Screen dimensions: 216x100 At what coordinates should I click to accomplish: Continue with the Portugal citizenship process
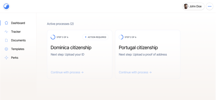tap(135, 72)
